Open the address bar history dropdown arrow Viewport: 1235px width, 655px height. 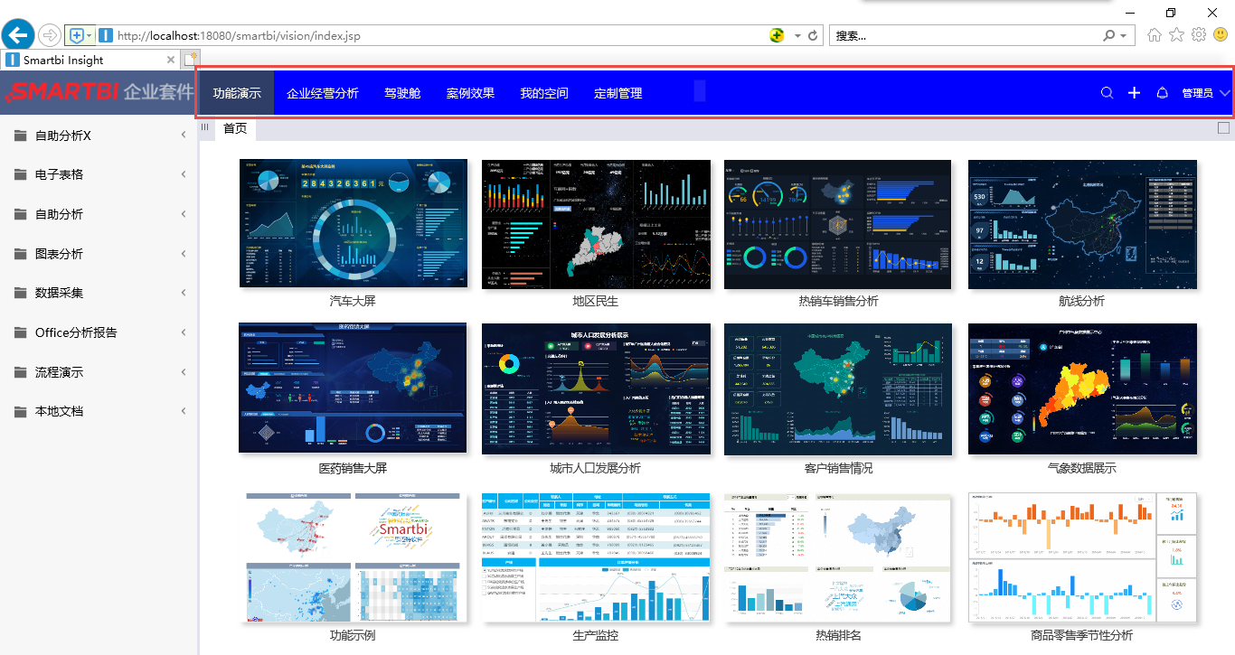tap(797, 36)
